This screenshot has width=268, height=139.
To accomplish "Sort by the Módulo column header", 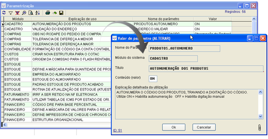I will coord(18,19).
